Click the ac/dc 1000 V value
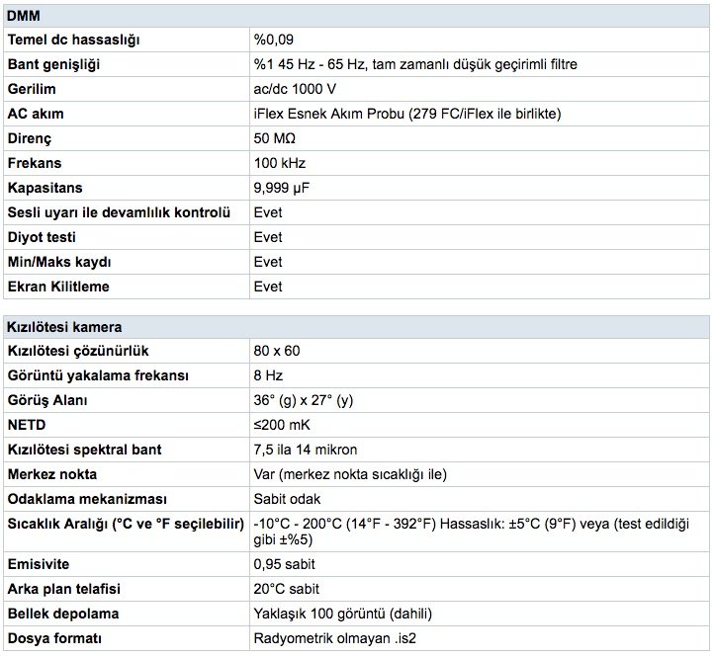 click(x=295, y=89)
